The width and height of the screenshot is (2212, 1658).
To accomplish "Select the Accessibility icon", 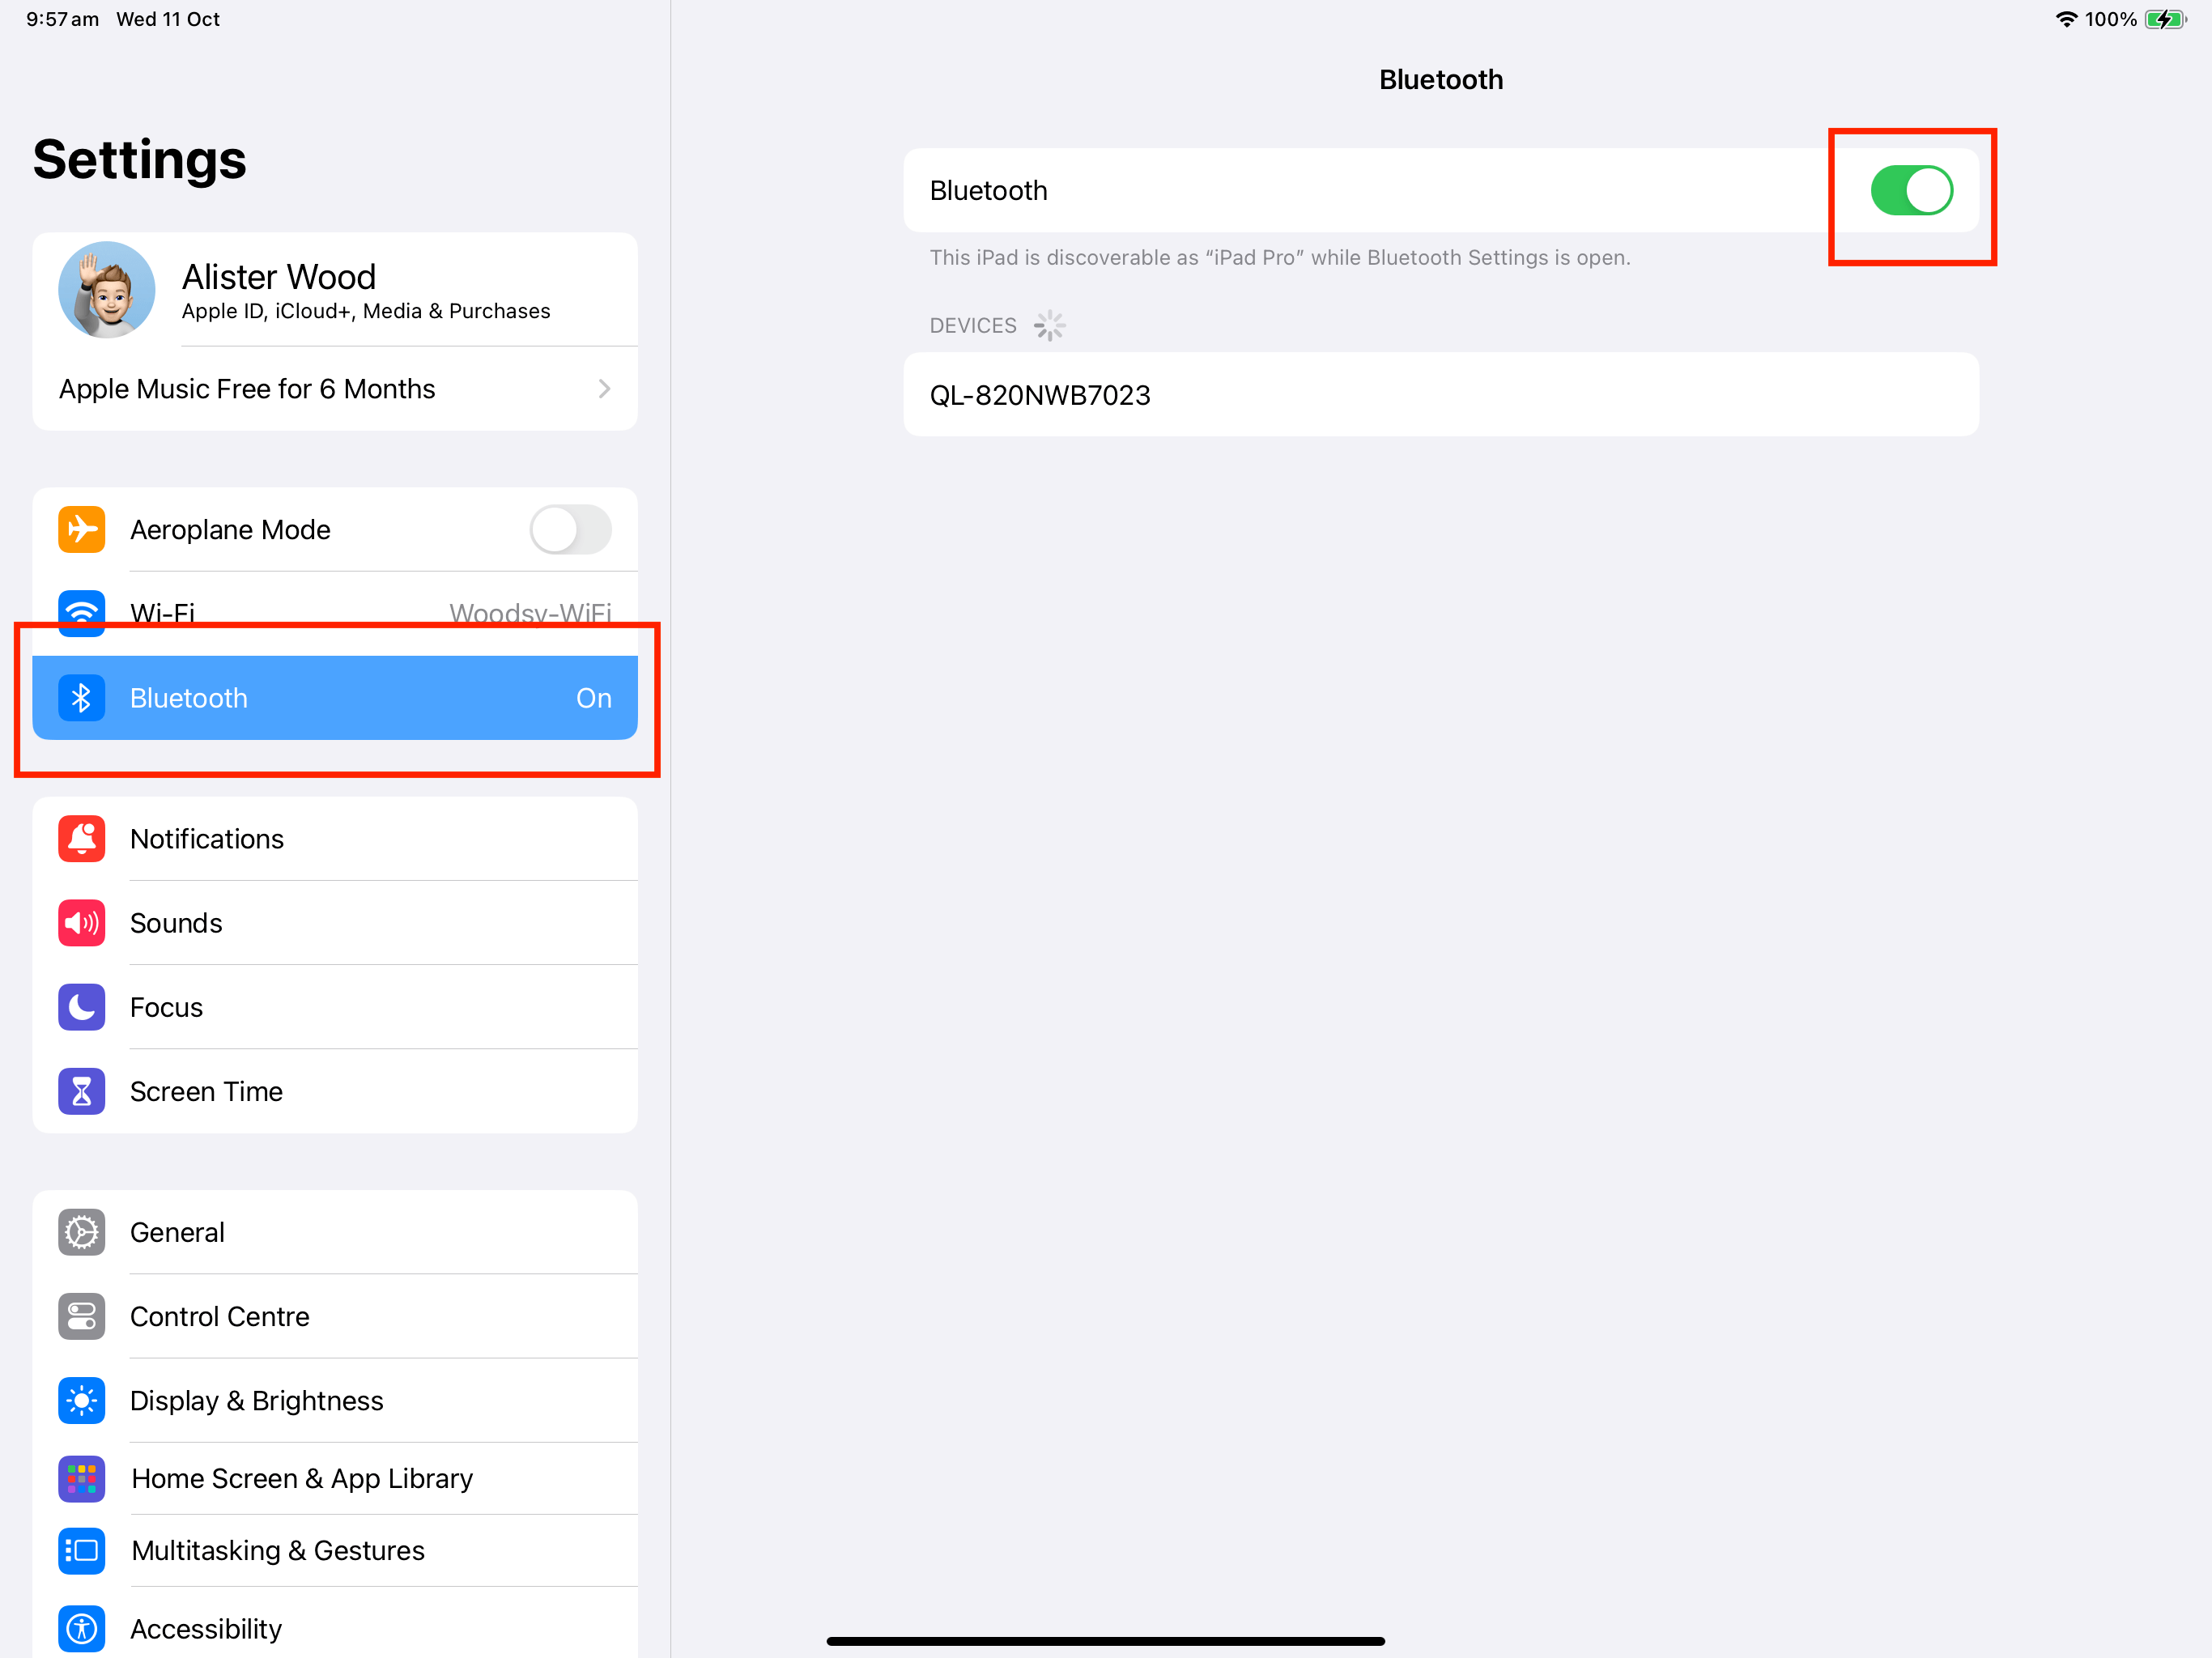I will point(81,1628).
